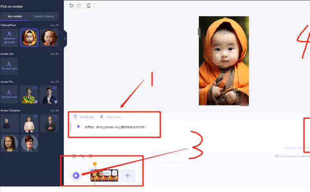Switch to portrait phone orientation icon
Screen dimensions: 310x192
click(89, 6)
